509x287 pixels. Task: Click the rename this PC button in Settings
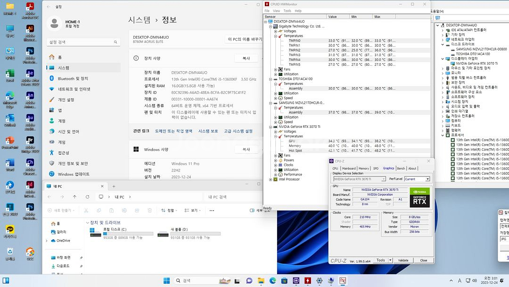244,39
